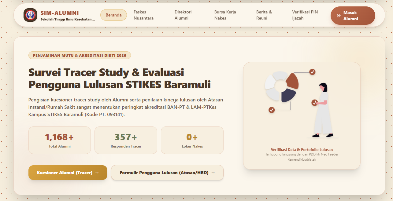Screen dimensions: 393x201
Task: Go to Direktori Alumni page
Action: (x=183, y=15)
